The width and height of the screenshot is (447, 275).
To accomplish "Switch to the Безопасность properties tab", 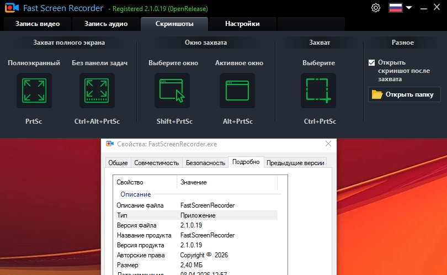I will (205, 163).
